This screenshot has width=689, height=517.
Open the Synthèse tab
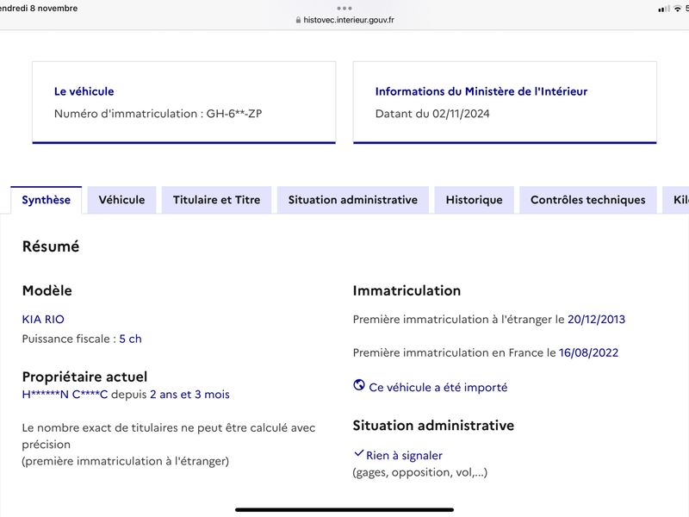tap(47, 200)
